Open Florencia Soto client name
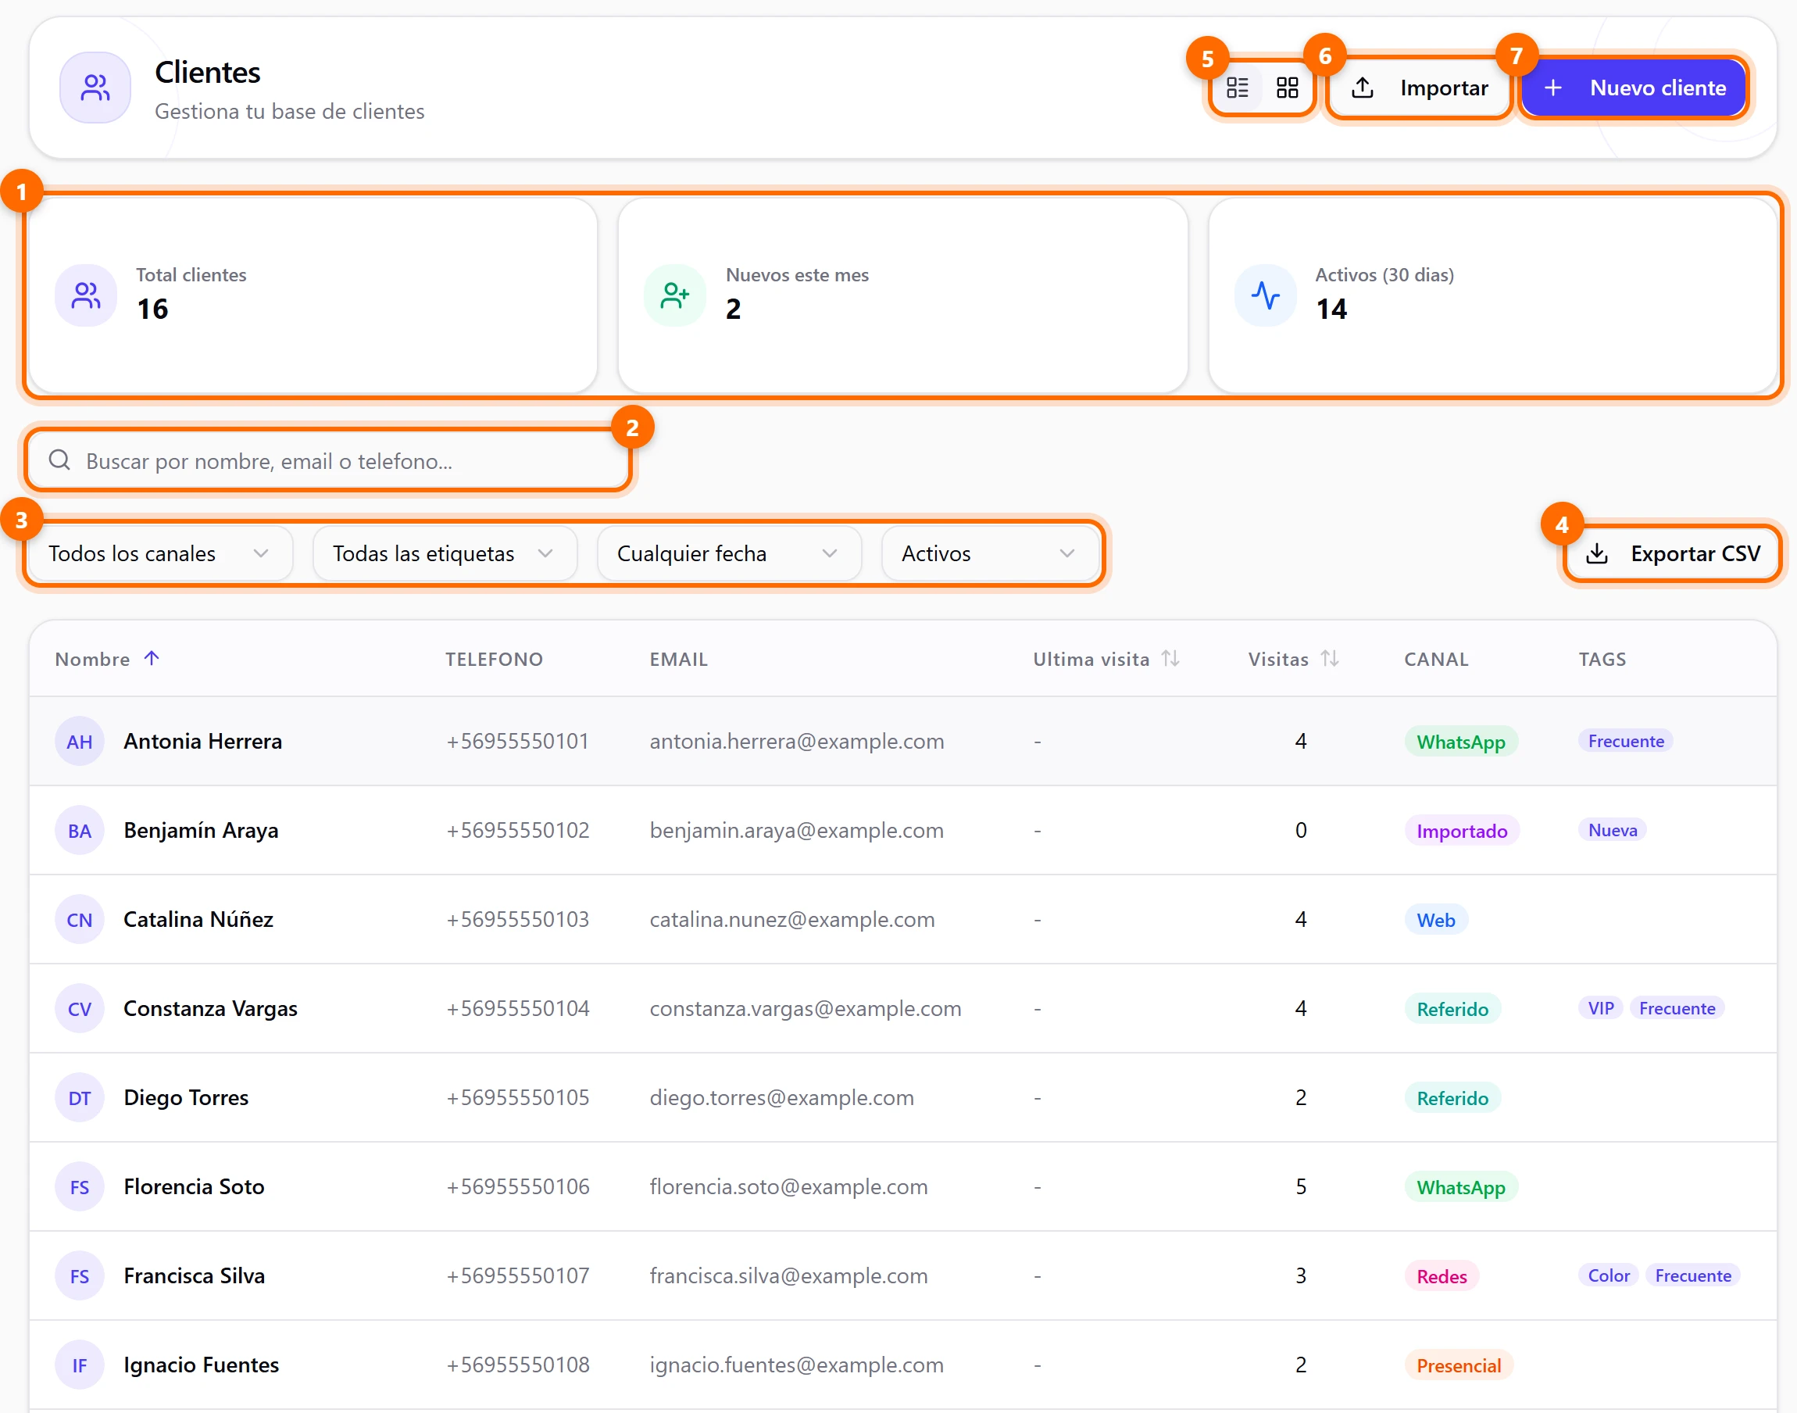Viewport: 1797px width, 1413px height. point(195,1186)
